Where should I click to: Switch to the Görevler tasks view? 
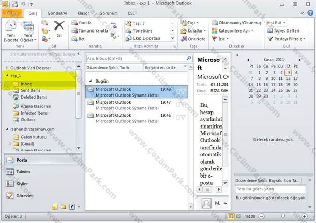coord(42,196)
